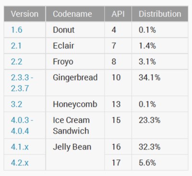Click the API level 17 cell
Image resolution: width=192 pixels, height=176 pixels.
point(118,162)
